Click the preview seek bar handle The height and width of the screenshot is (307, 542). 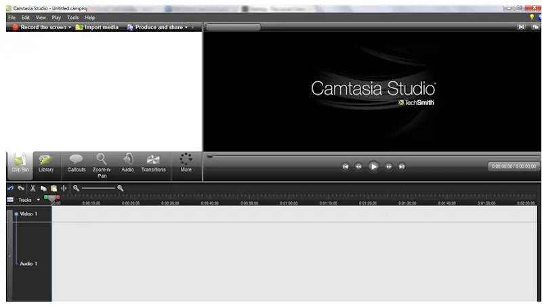coord(209,156)
